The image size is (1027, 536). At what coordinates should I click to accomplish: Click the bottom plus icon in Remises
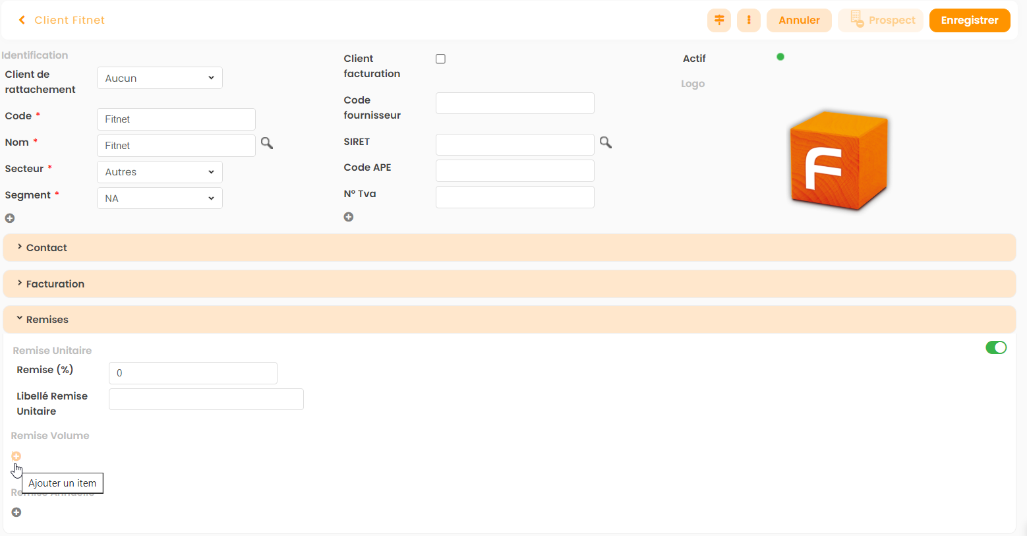16,512
